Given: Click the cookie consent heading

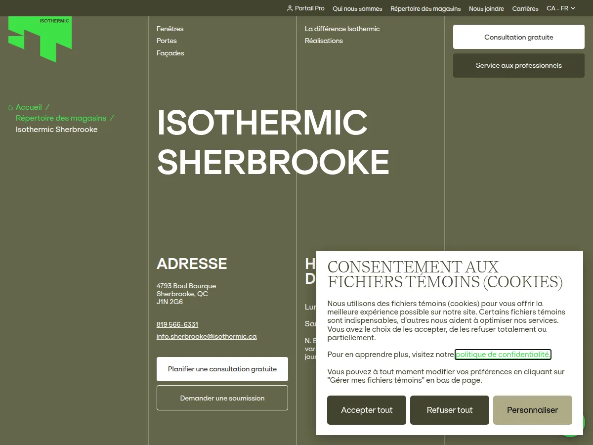Looking at the screenshot, I should [x=445, y=274].
